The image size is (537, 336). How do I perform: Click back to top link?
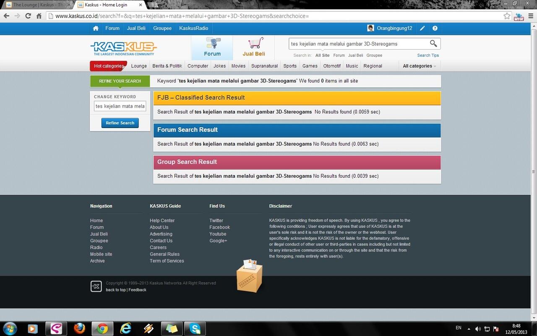pyautogui.click(x=116, y=290)
